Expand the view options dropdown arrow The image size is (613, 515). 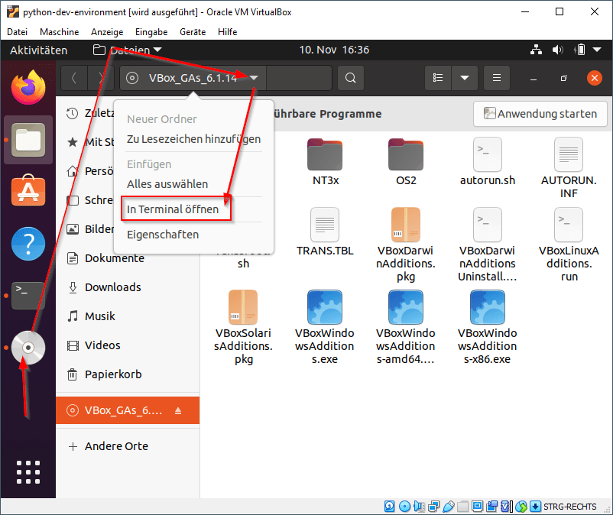pos(464,78)
